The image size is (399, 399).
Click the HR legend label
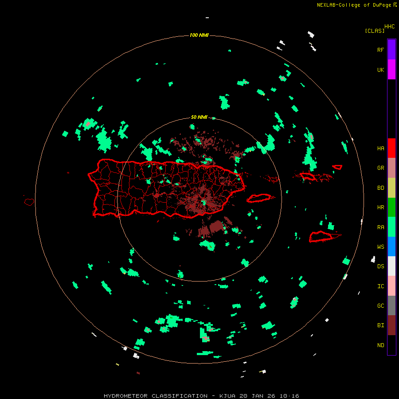(380, 207)
